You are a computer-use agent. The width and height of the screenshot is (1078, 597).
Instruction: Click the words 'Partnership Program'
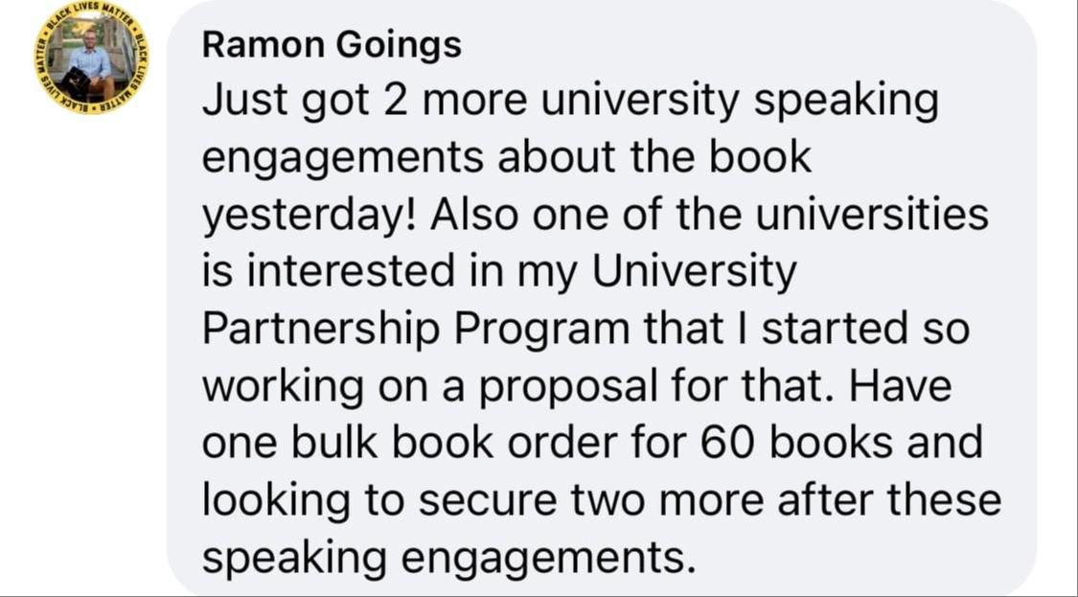(x=412, y=329)
